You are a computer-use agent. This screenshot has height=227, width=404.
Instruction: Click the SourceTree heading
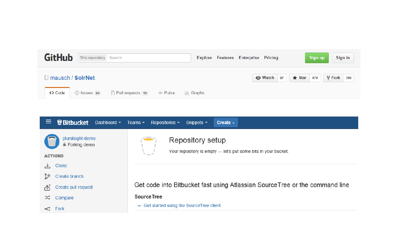pos(148,197)
